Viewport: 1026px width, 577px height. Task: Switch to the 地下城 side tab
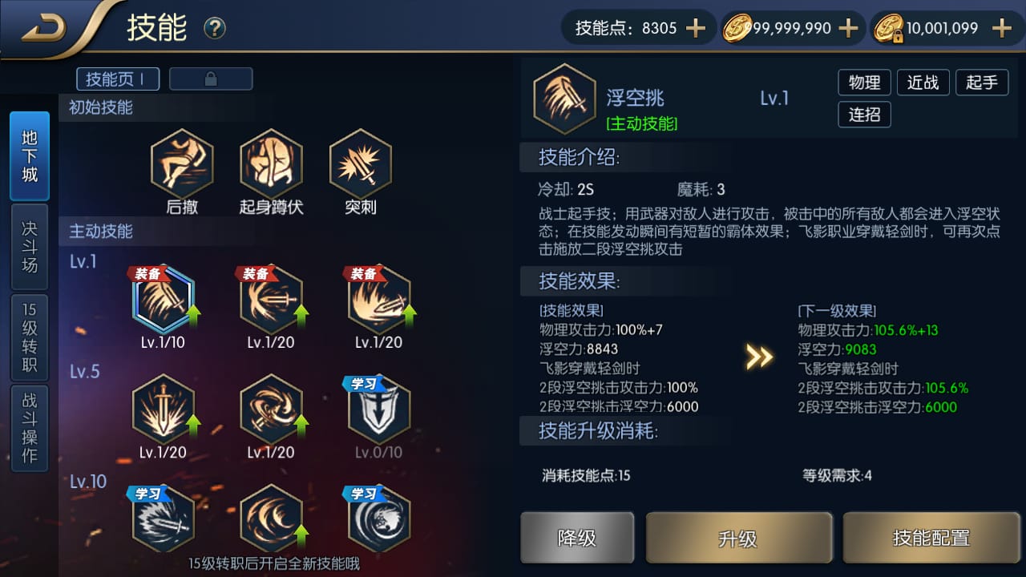30,156
